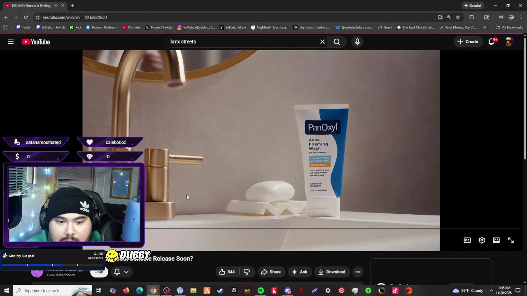
Task: Open the Home / Twitter bookmark
Action: (159, 28)
